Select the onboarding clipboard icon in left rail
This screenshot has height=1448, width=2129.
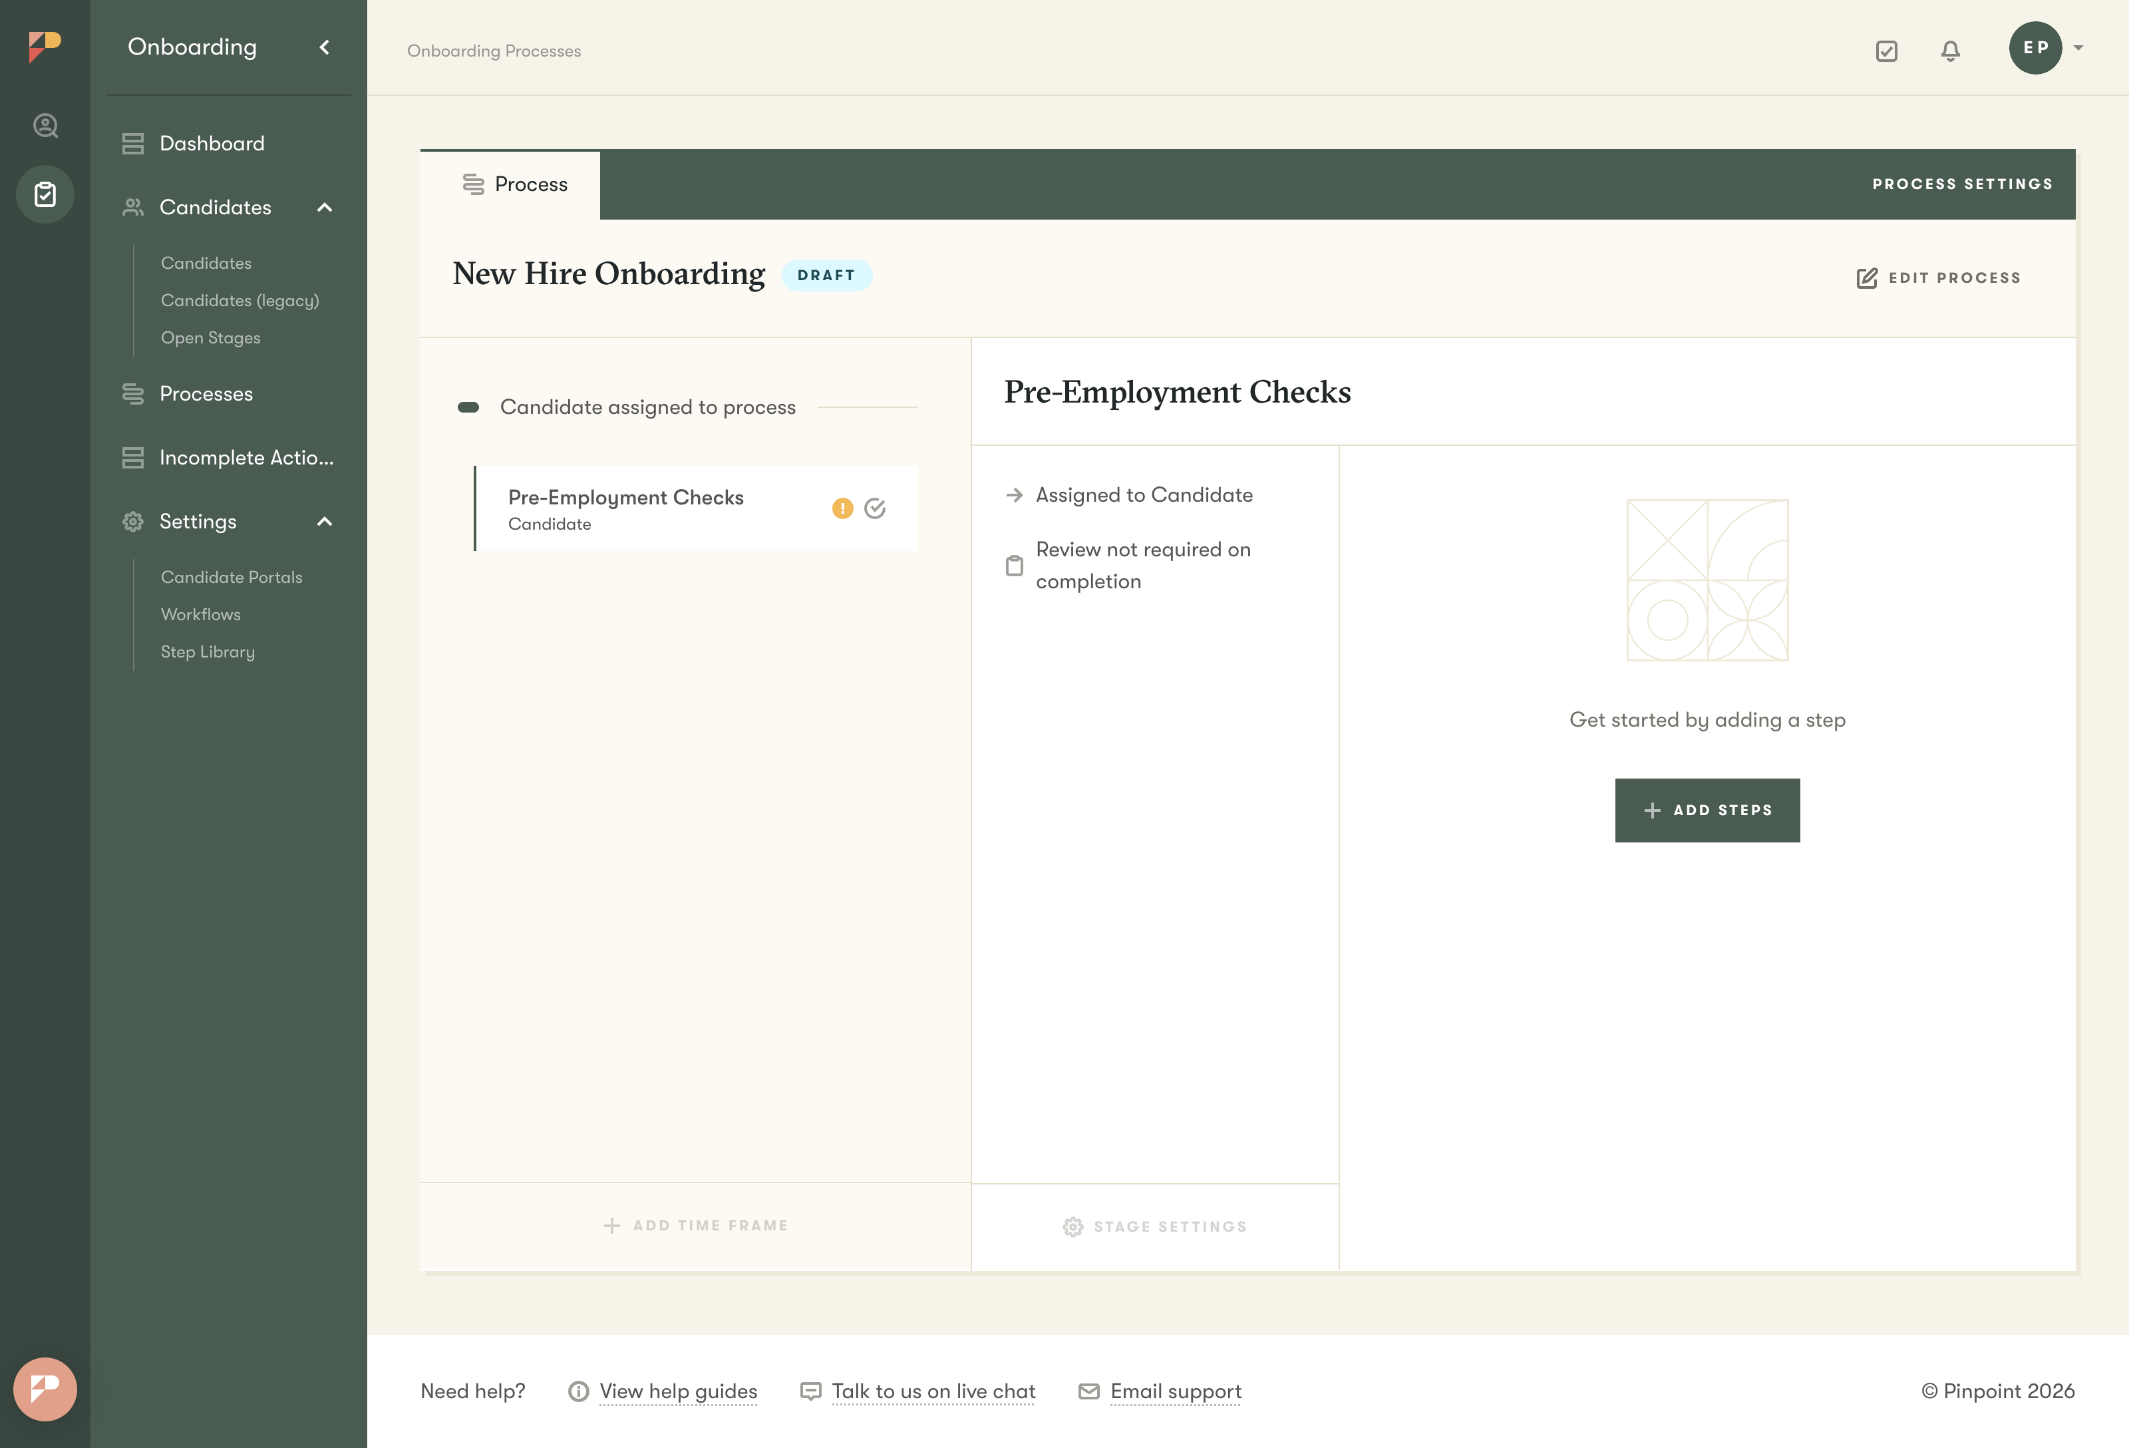[45, 194]
